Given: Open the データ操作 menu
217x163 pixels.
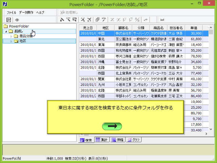Looking at the screenshot, I should click(26, 13).
